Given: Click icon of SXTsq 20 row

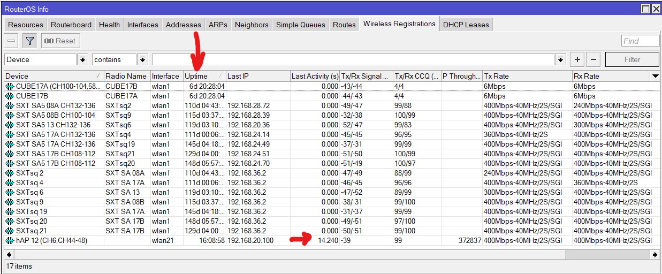Looking at the screenshot, I should [10, 221].
